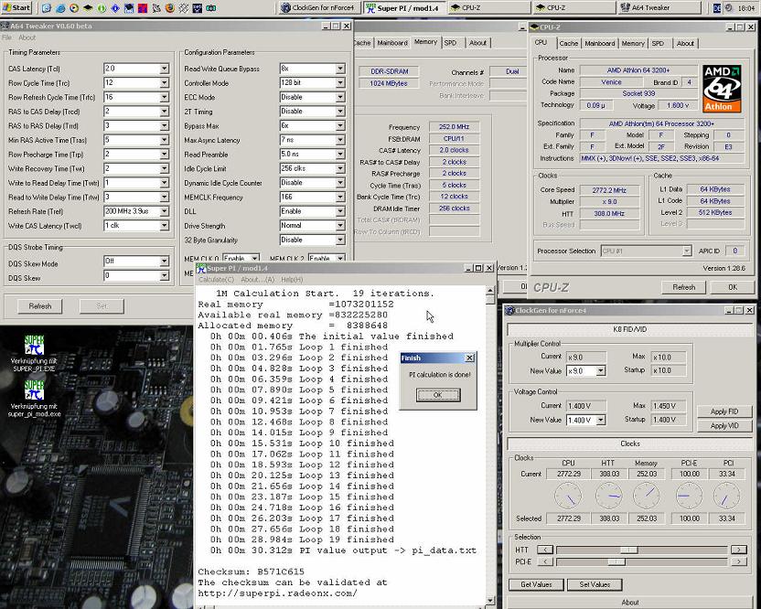
Task: Click HTT slider right arrow
Action: click(x=737, y=550)
